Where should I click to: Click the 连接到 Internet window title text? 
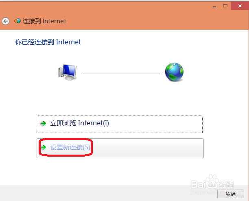44,21
